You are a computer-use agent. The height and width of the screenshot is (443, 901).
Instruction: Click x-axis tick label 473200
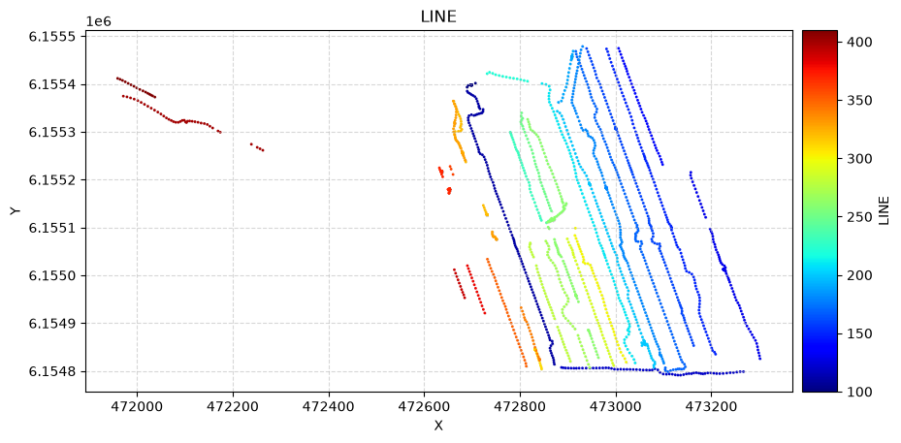pos(711,406)
